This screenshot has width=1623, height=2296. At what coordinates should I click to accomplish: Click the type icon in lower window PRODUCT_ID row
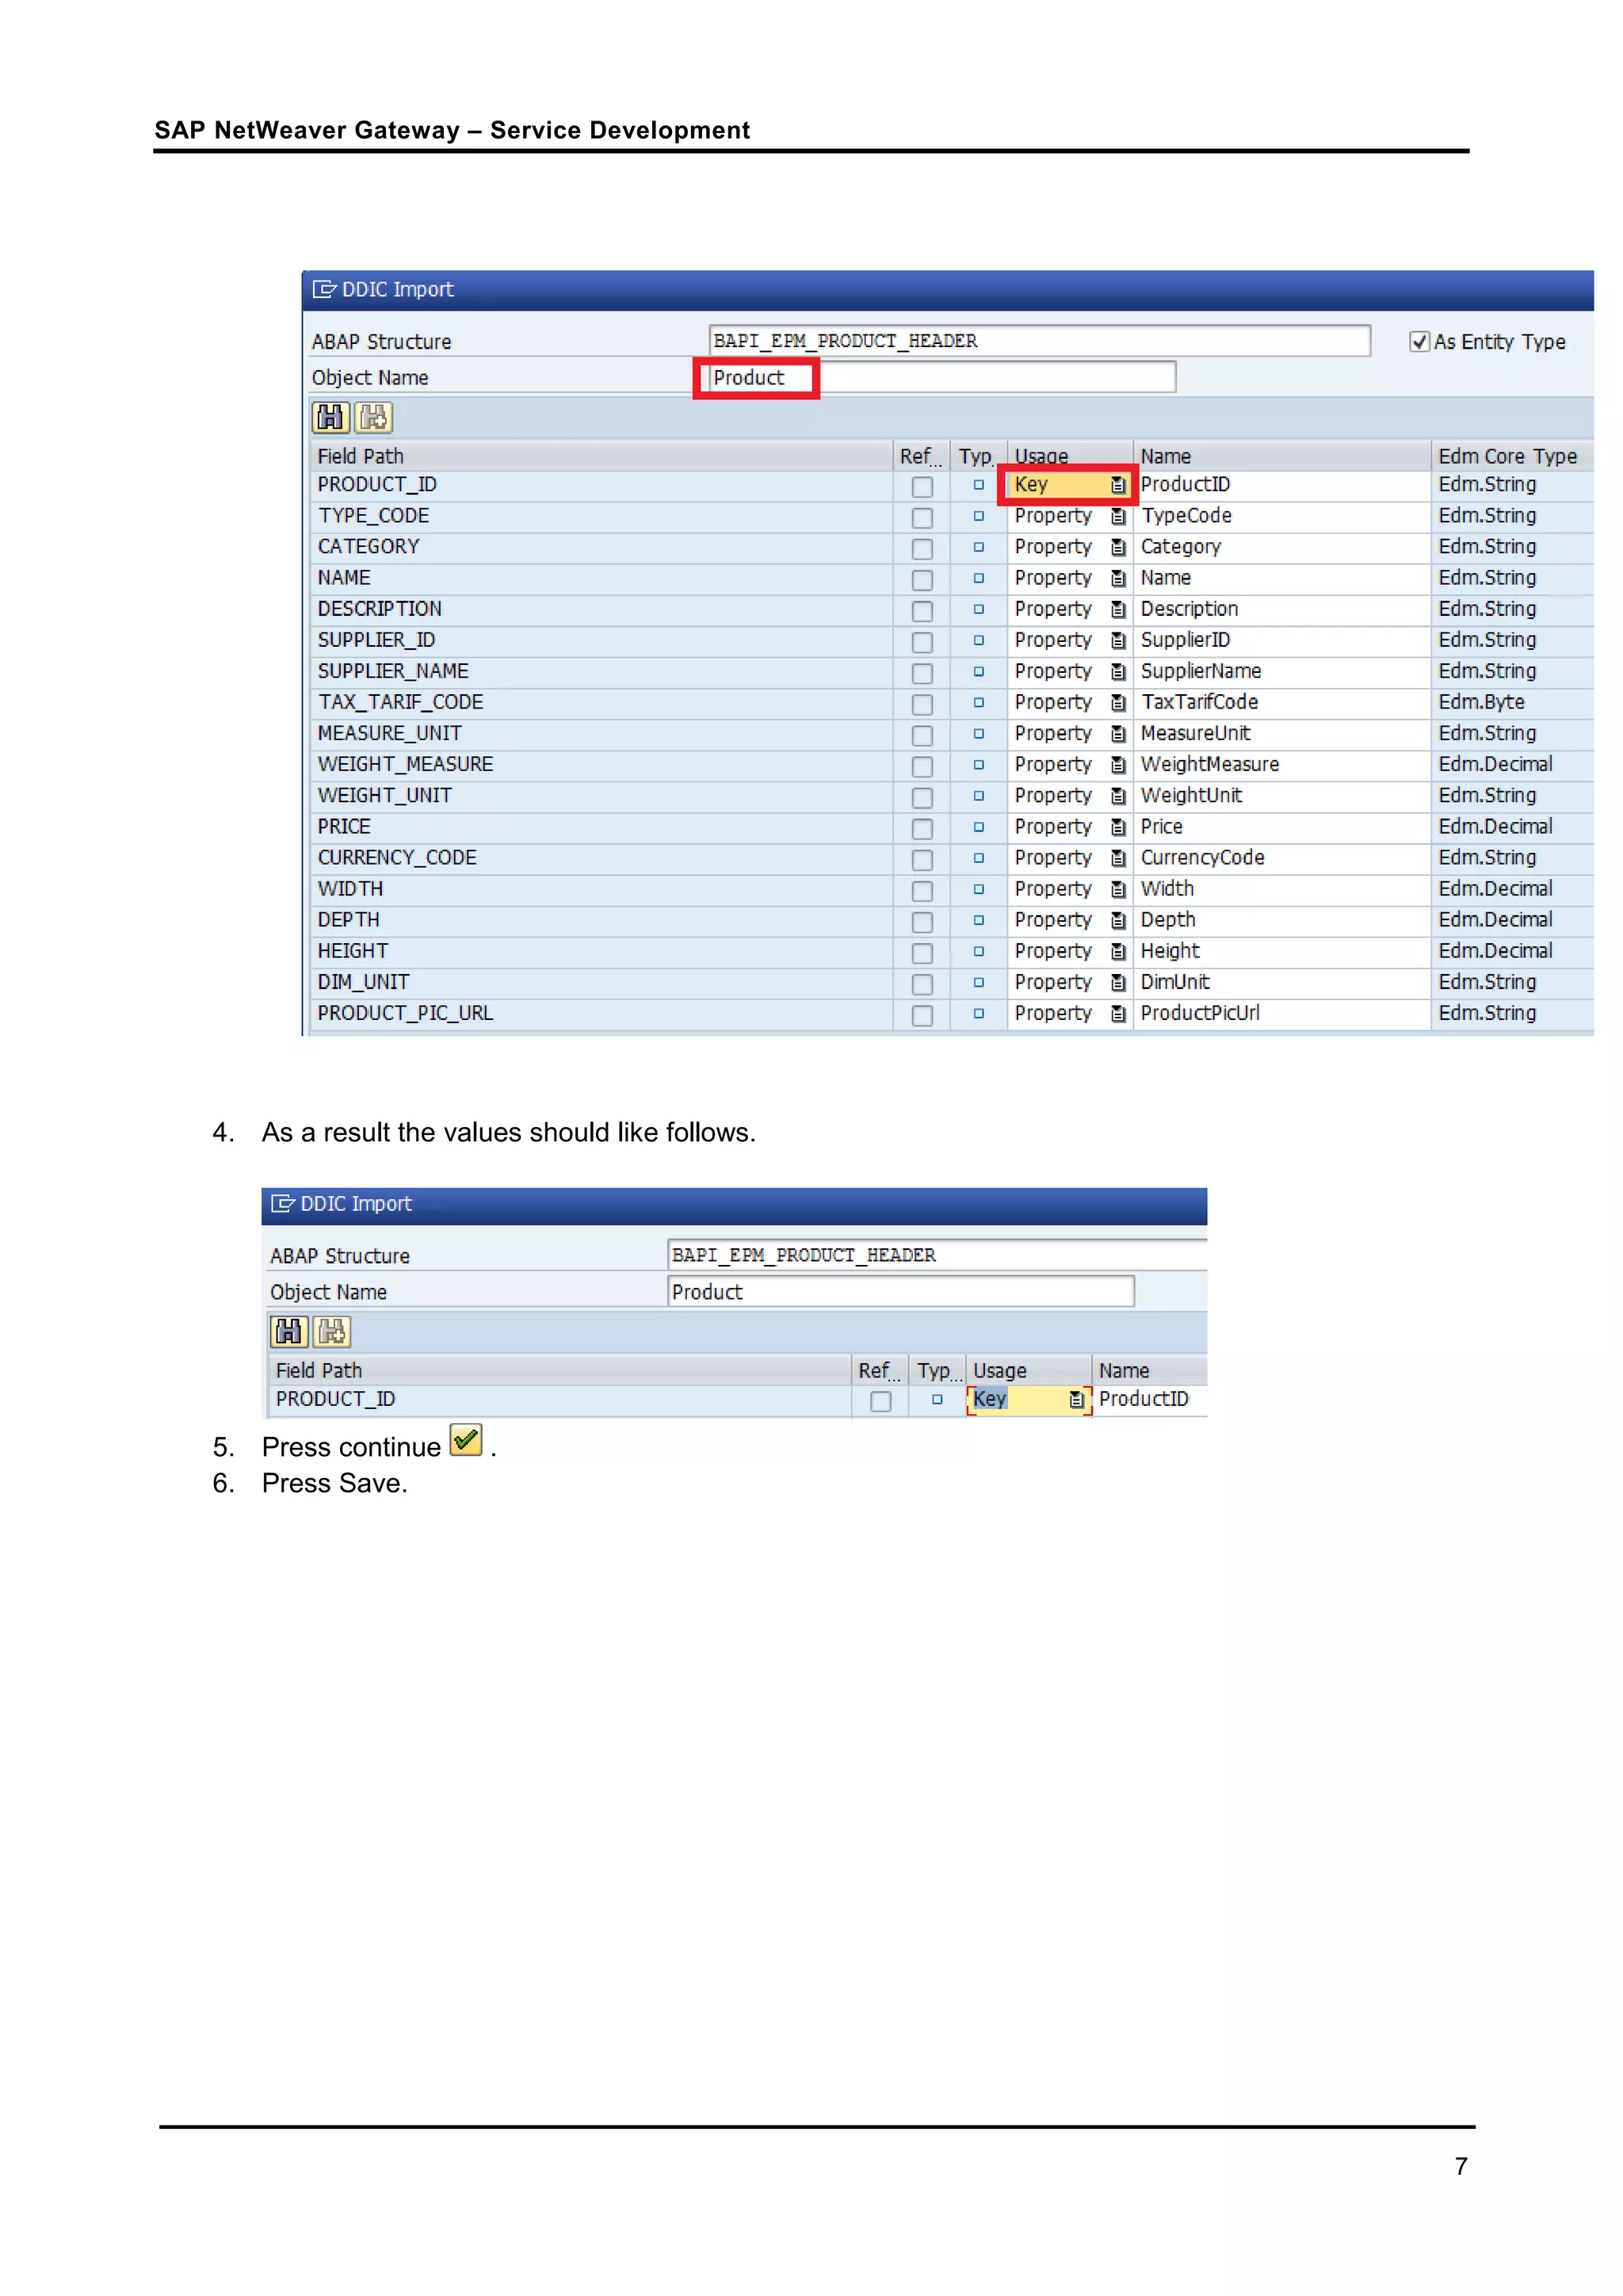[937, 1399]
